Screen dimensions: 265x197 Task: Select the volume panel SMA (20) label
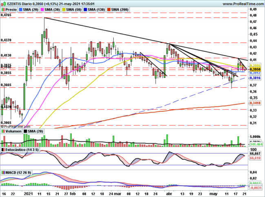(35, 131)
